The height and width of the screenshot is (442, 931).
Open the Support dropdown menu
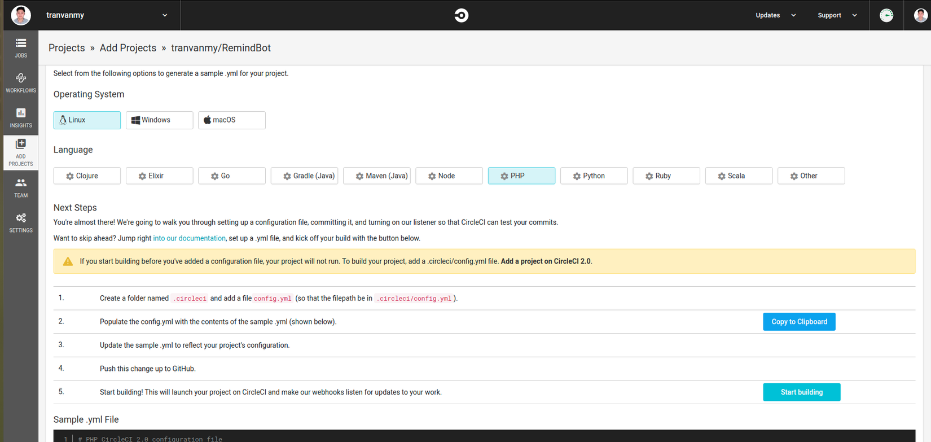click(x=837, y=15)
